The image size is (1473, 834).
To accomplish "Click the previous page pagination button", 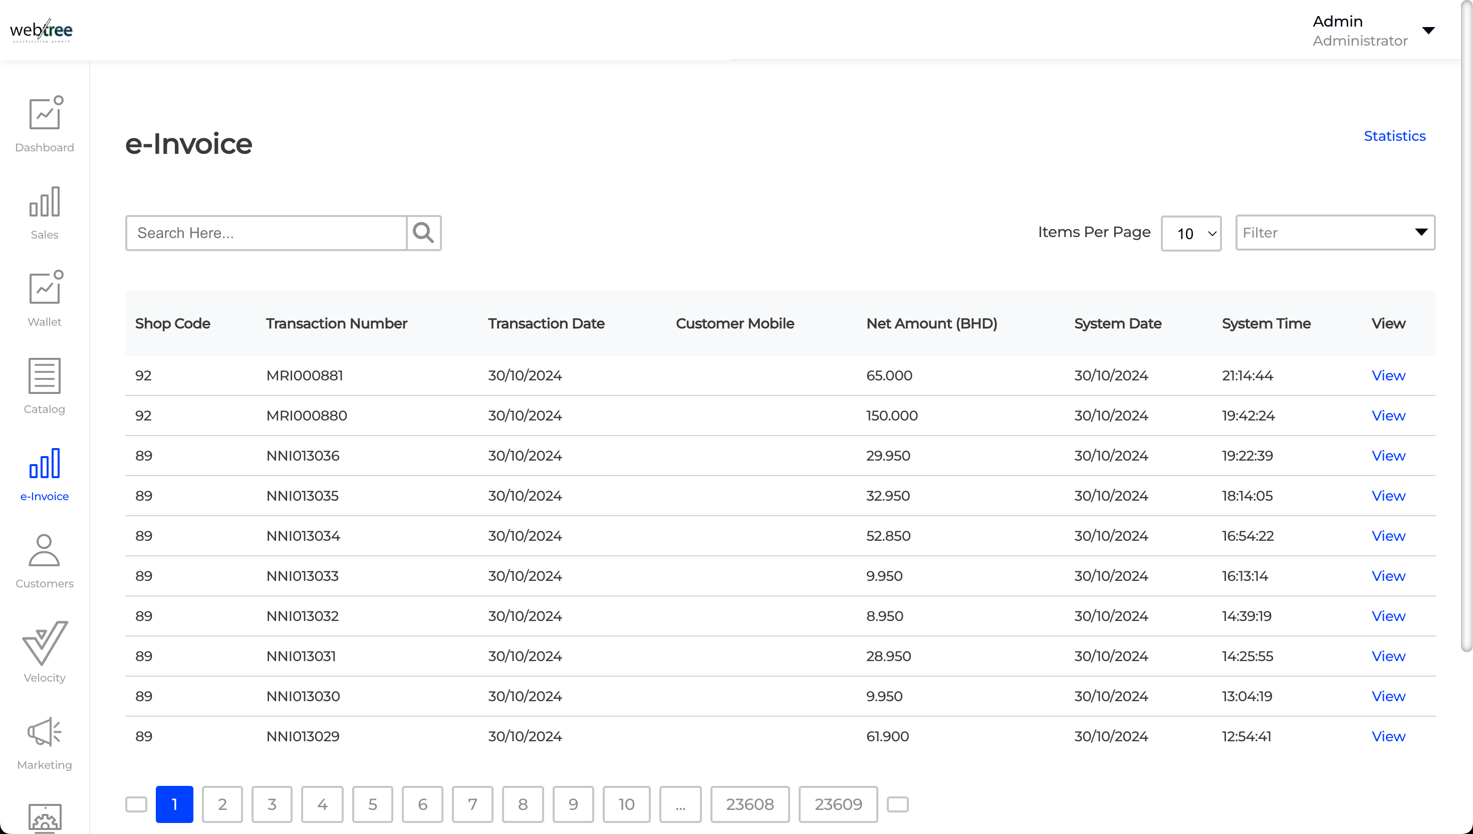I will [x=136, y=804].
